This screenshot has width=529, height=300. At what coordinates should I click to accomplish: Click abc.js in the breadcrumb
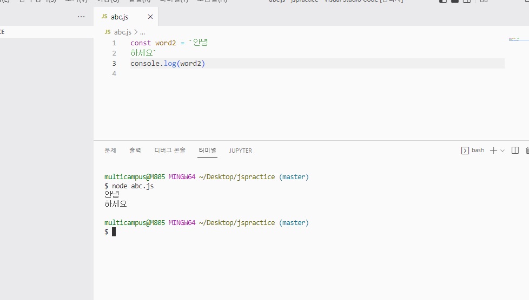click(122, 32)
